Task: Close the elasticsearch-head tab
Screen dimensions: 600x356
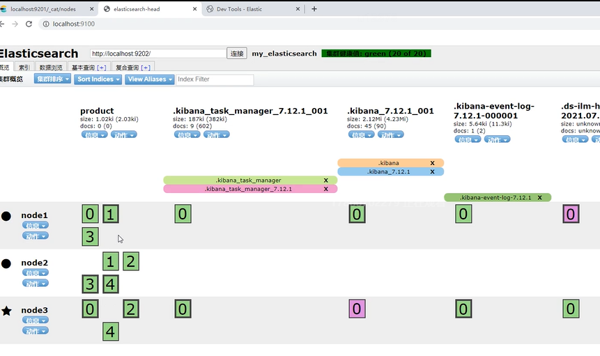Action: pos(194,9)
